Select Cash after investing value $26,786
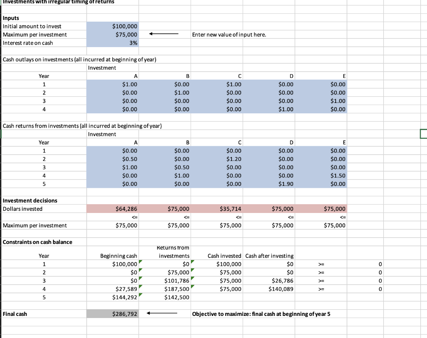The width and height of the screenshot is (427, 338). click(269, 280)
